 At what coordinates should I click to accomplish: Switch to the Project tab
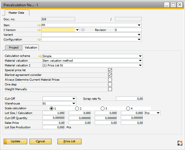[14, 48]
